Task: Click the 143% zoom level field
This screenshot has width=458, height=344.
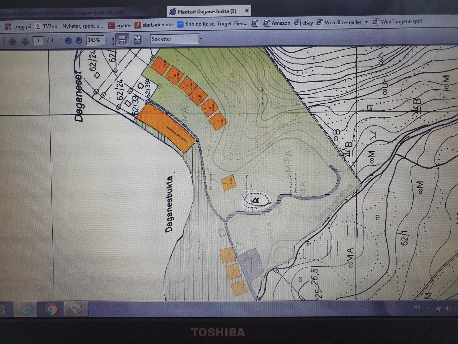Action: (95, 40)
